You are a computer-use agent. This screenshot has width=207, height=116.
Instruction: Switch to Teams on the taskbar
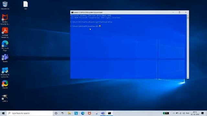pos(103,113)
